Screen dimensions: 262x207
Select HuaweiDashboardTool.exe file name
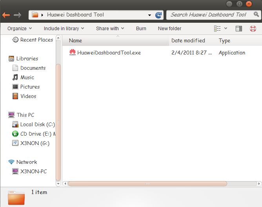[x=109, y=53]
